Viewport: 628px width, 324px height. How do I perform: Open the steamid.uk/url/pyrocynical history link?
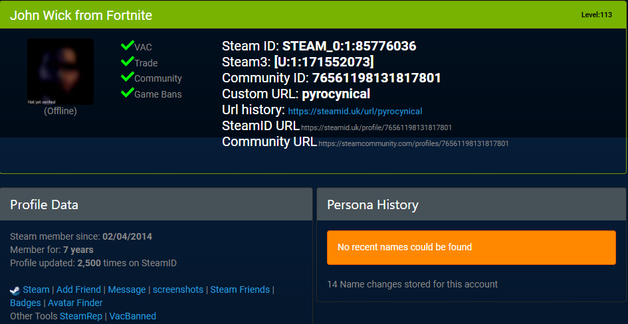[355, 111]
